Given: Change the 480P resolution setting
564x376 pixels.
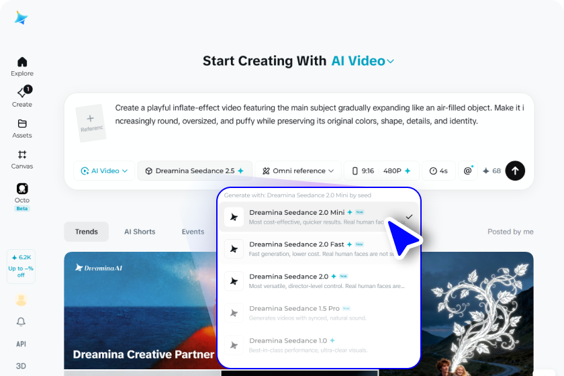Looking at the screenshot, I should pyautogui.click(x=397, y=171).
